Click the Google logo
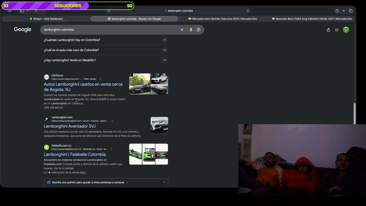 [x=23, y=29]
